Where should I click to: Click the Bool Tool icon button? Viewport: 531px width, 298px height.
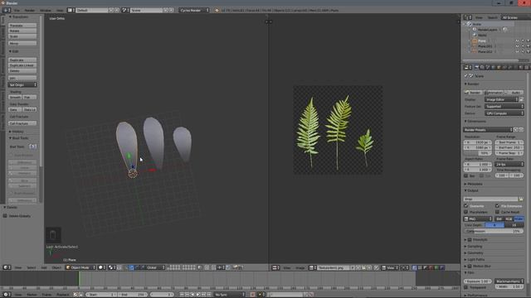click(33, 147)
